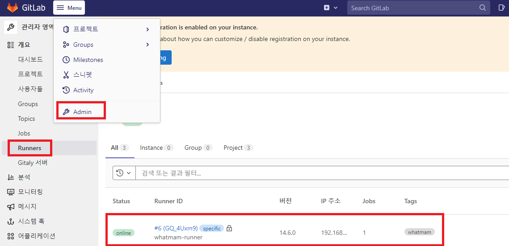Open Groups in the Menu dropdown

pos(83,45)
